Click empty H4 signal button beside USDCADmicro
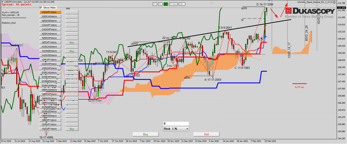Image resolution: width=347 pixels, height=144 pixels. click(72, 16)
